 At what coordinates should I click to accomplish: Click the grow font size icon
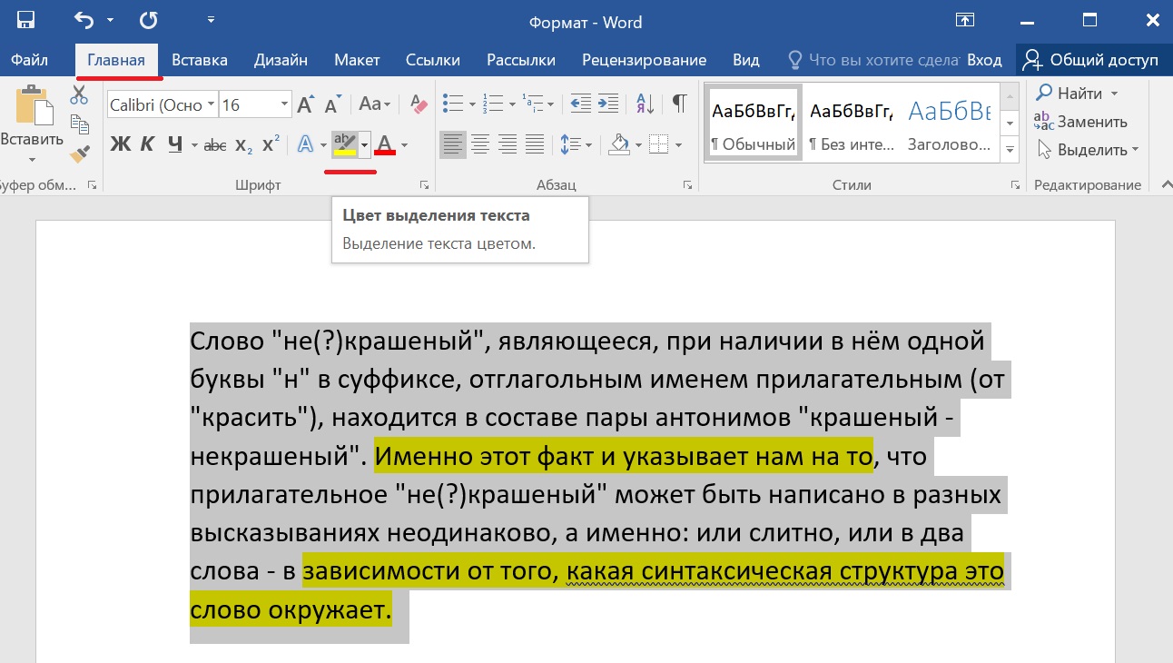coord(306,104)
